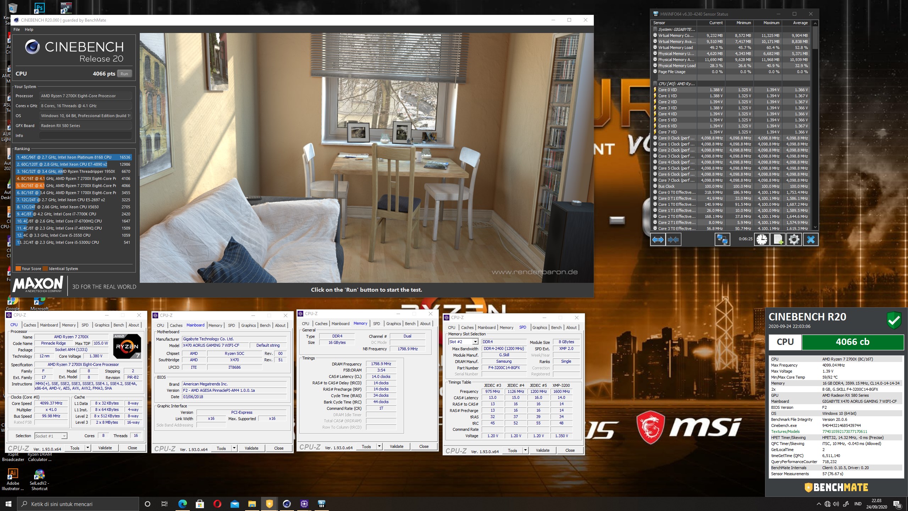Viewport: 908px width, 511px height.
Task: Open Cinebench Help menu
Action: [x=29, y=29]
